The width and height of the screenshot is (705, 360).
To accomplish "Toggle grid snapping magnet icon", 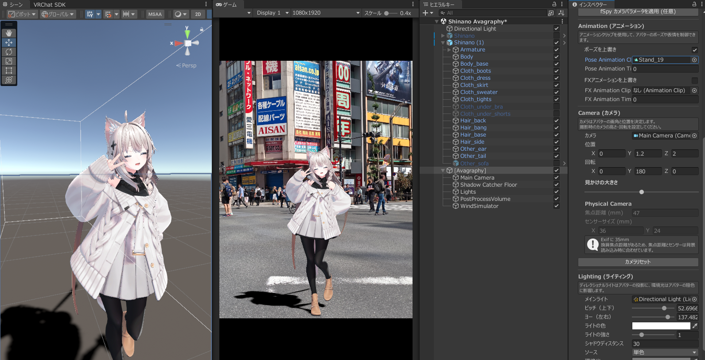I will (108, 14).
